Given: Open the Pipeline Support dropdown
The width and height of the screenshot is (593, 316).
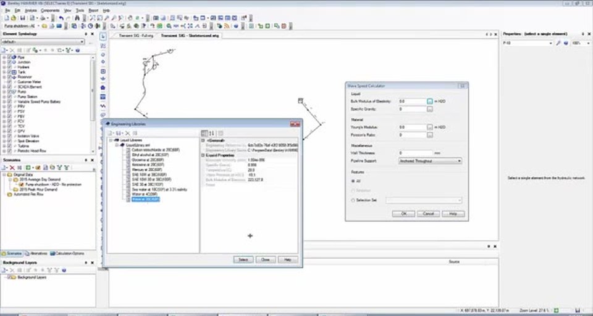Looking at the screenshot, I should pyautogui.click(x=431, y=161).
